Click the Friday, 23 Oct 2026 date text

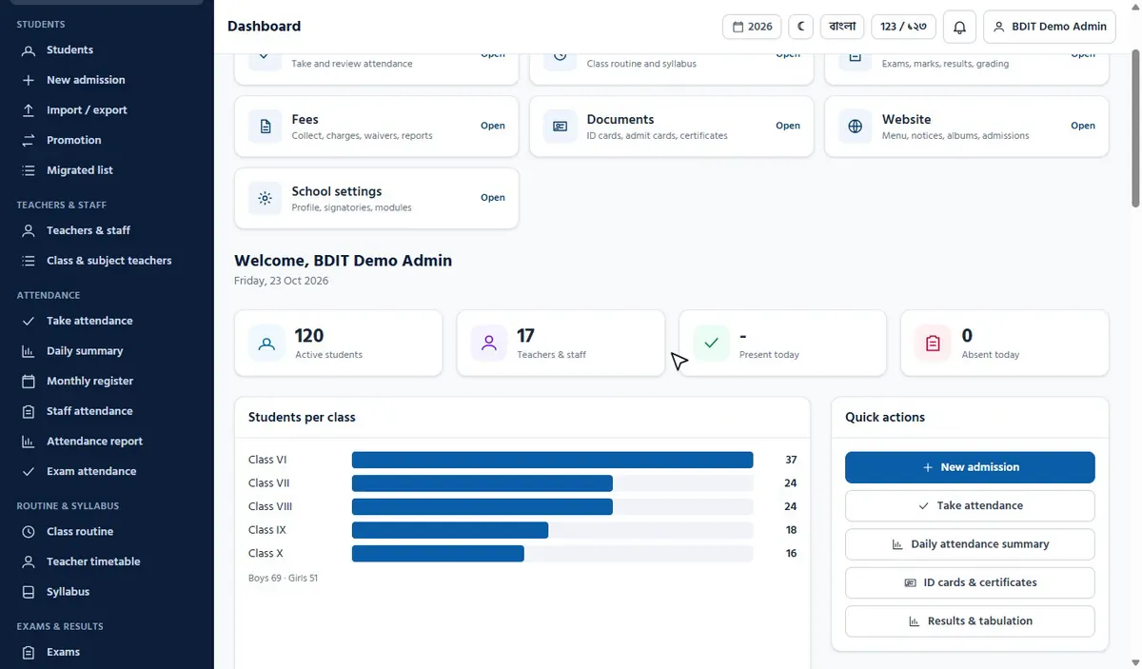pos(282,281)
